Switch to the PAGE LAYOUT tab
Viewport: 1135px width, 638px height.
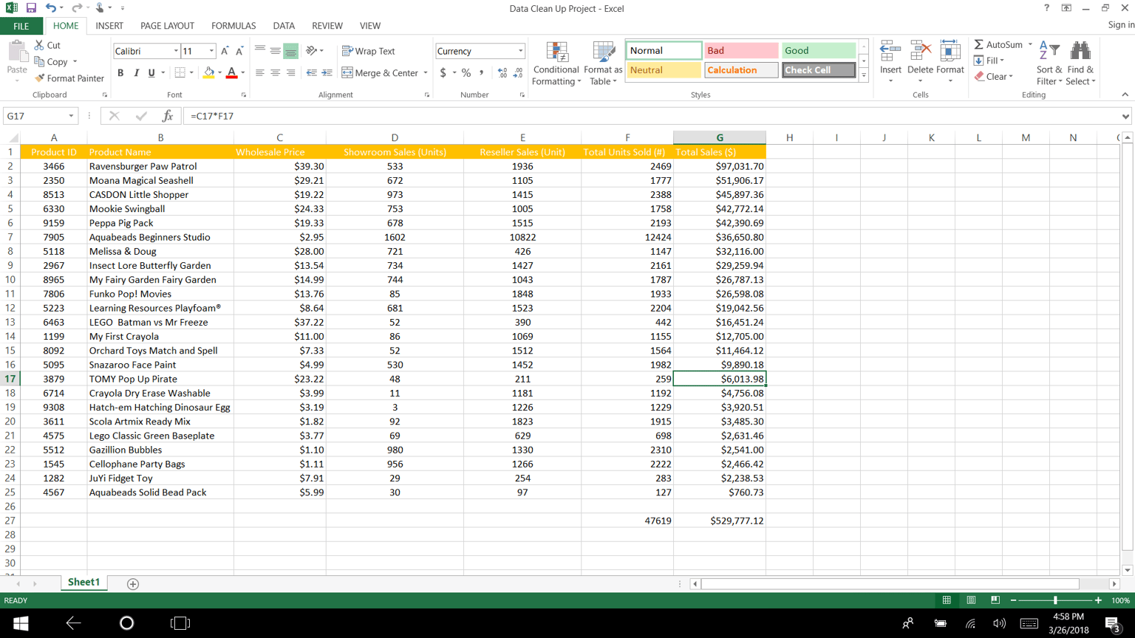(x=167, y=26)
